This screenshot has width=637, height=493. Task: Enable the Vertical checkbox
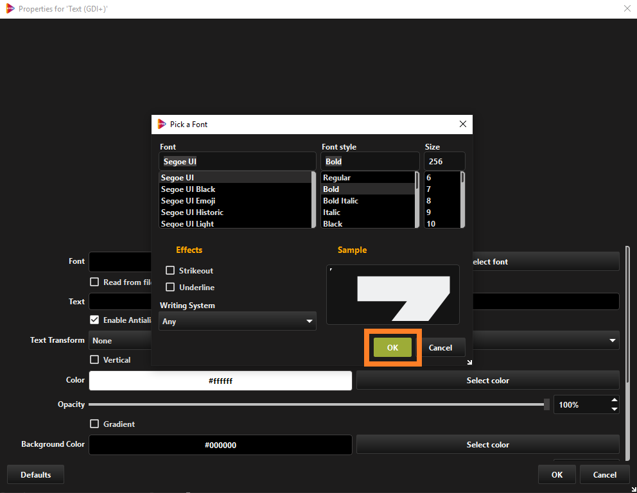(x=94, y=359)
